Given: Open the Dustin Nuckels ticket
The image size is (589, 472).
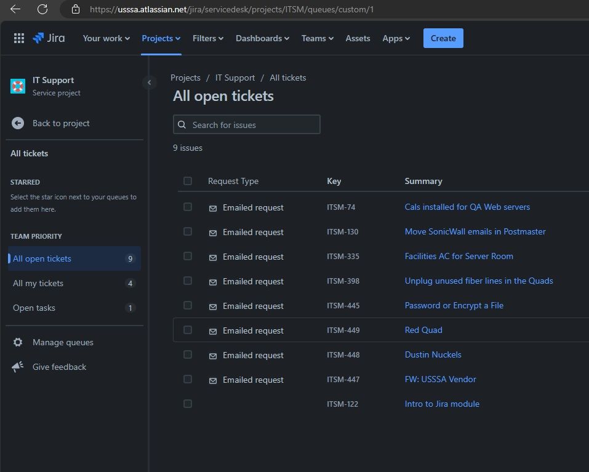Looking at the screenshot, I should 433,354.
